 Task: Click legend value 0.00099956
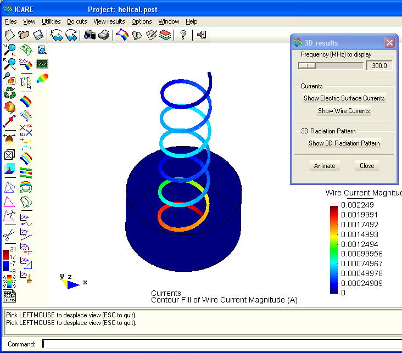coord(362,254)
